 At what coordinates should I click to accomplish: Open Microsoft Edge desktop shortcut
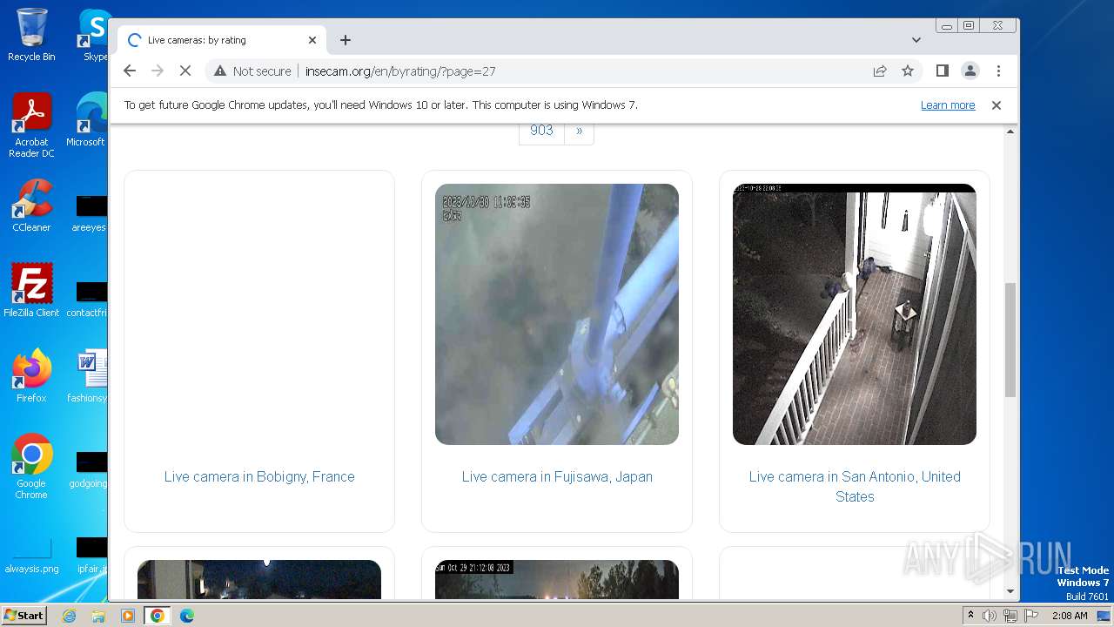tap(86, 120)
